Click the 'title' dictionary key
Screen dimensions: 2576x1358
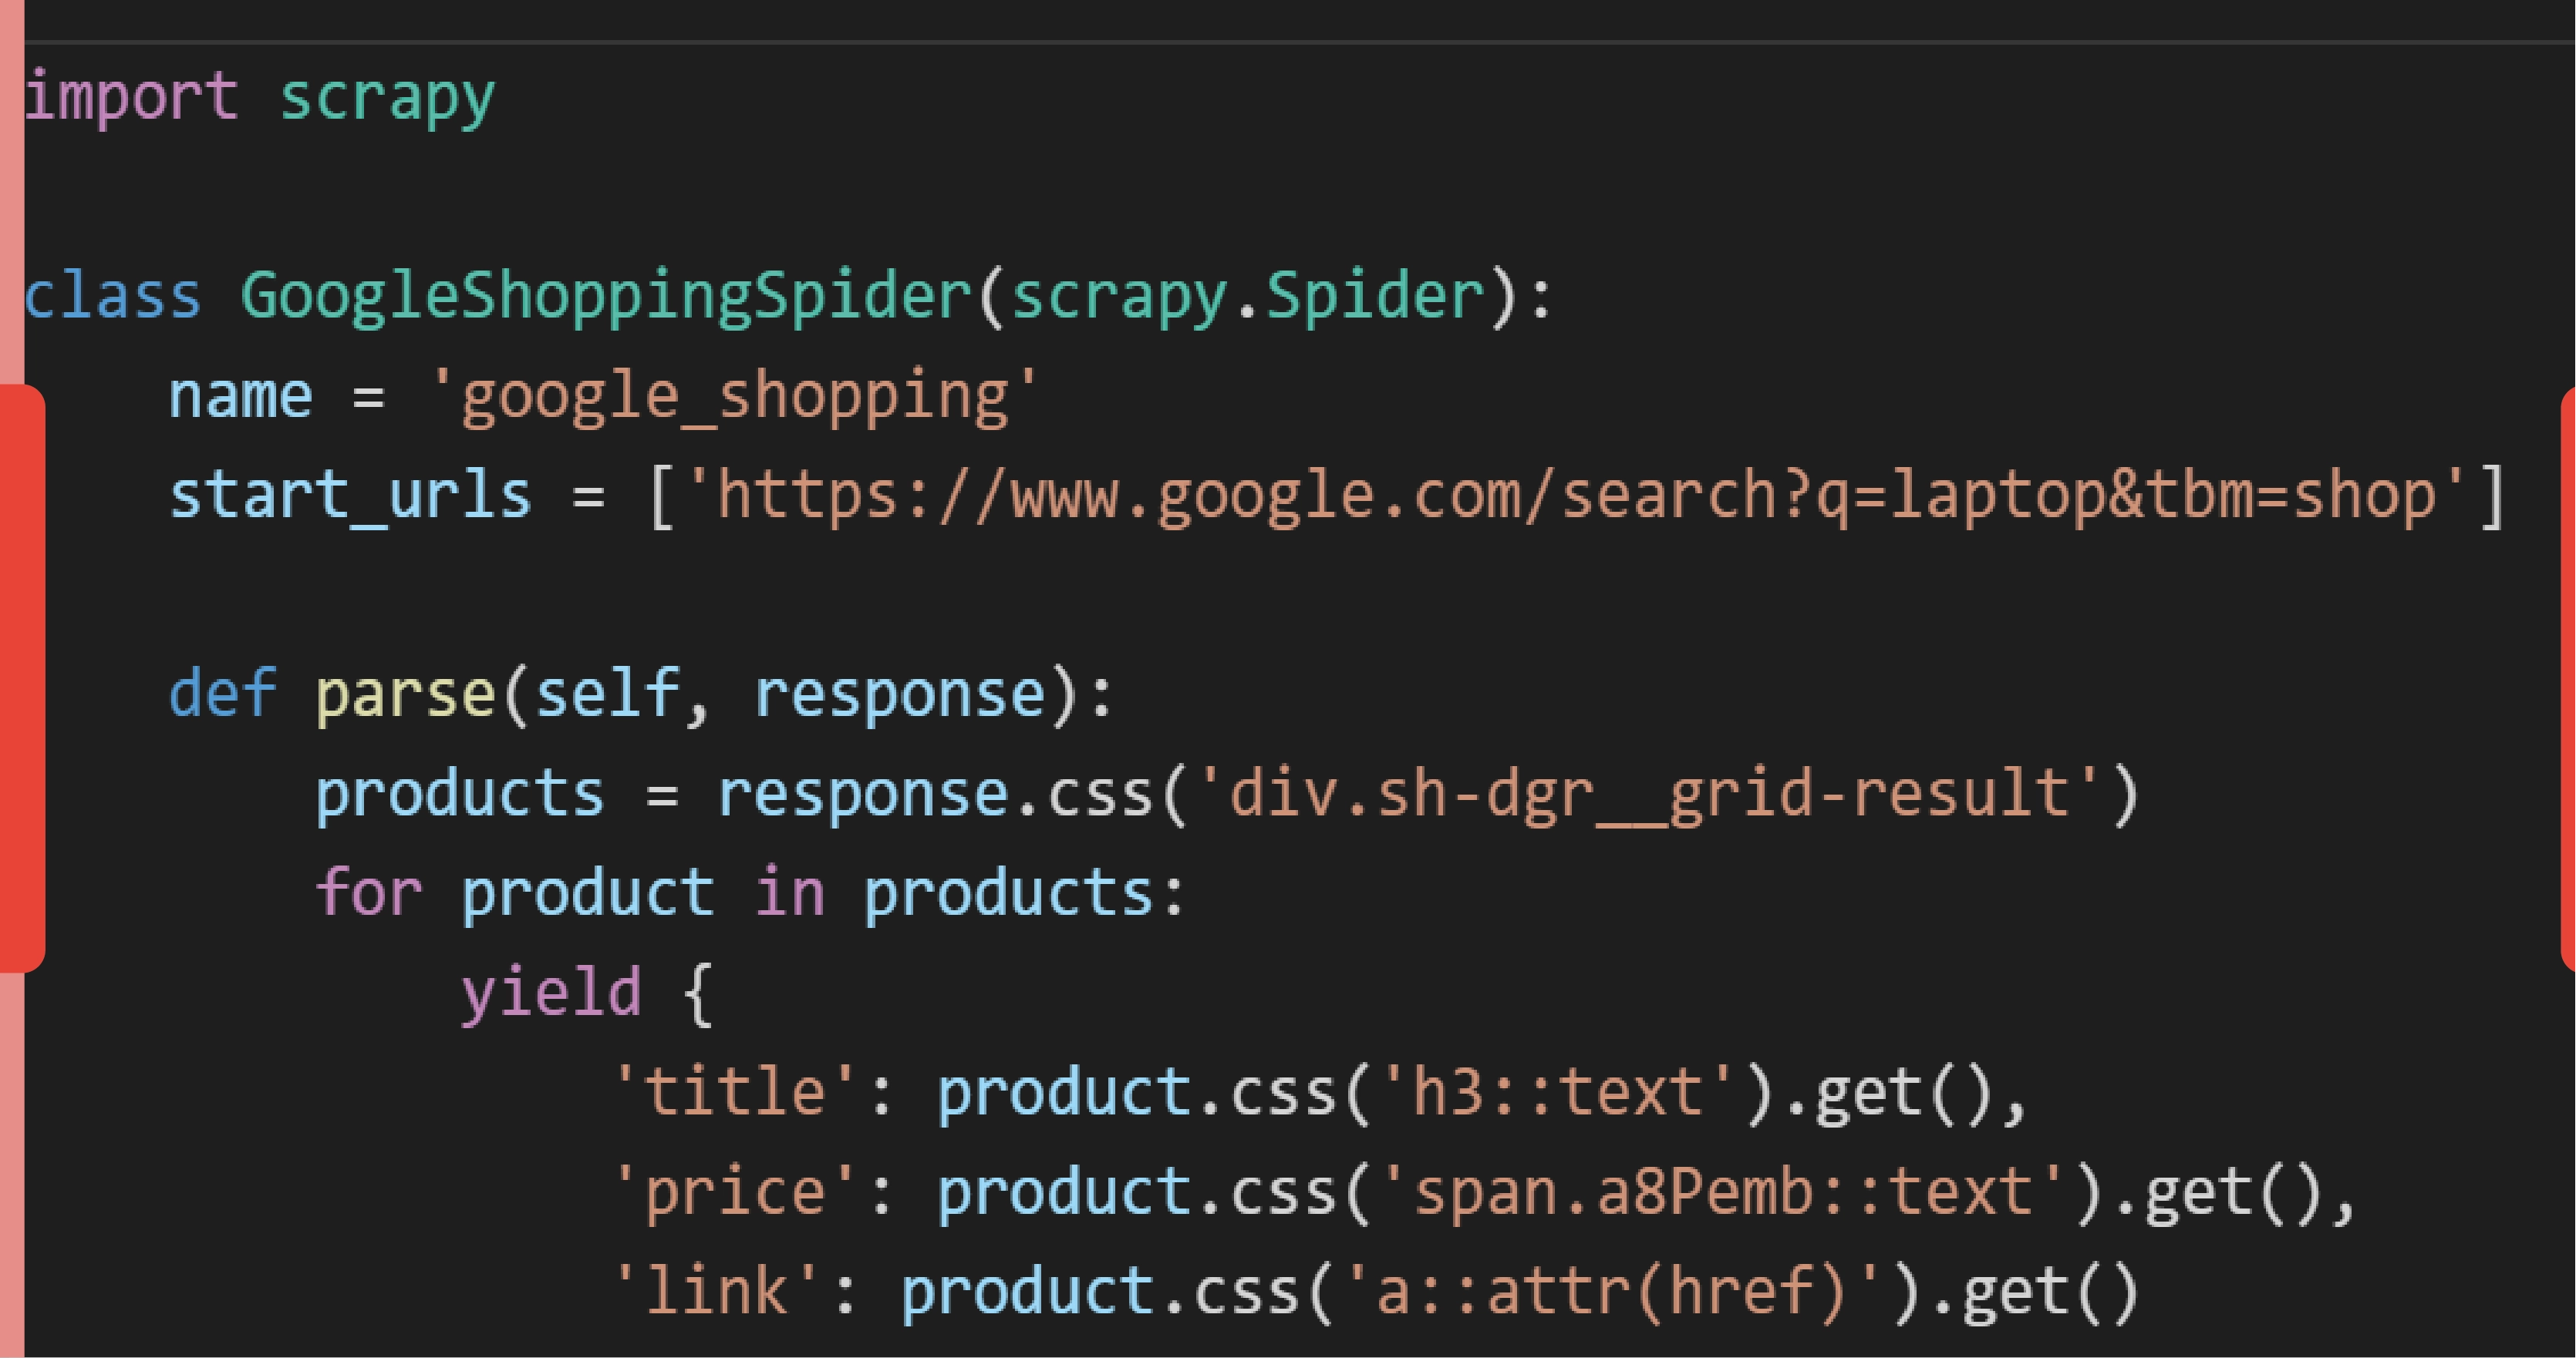click(x=735, y=1092)
